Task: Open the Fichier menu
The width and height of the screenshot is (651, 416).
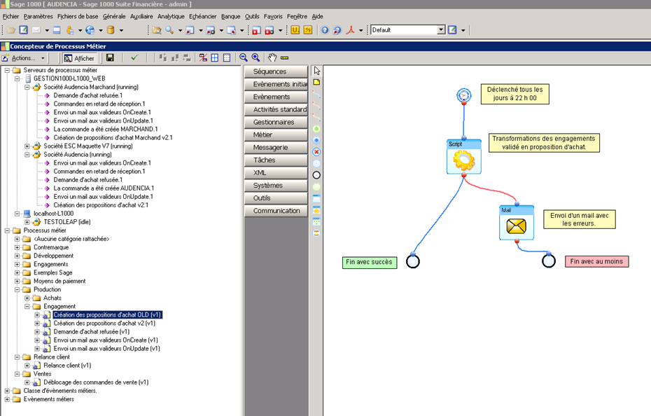Action: pos(10,17)
